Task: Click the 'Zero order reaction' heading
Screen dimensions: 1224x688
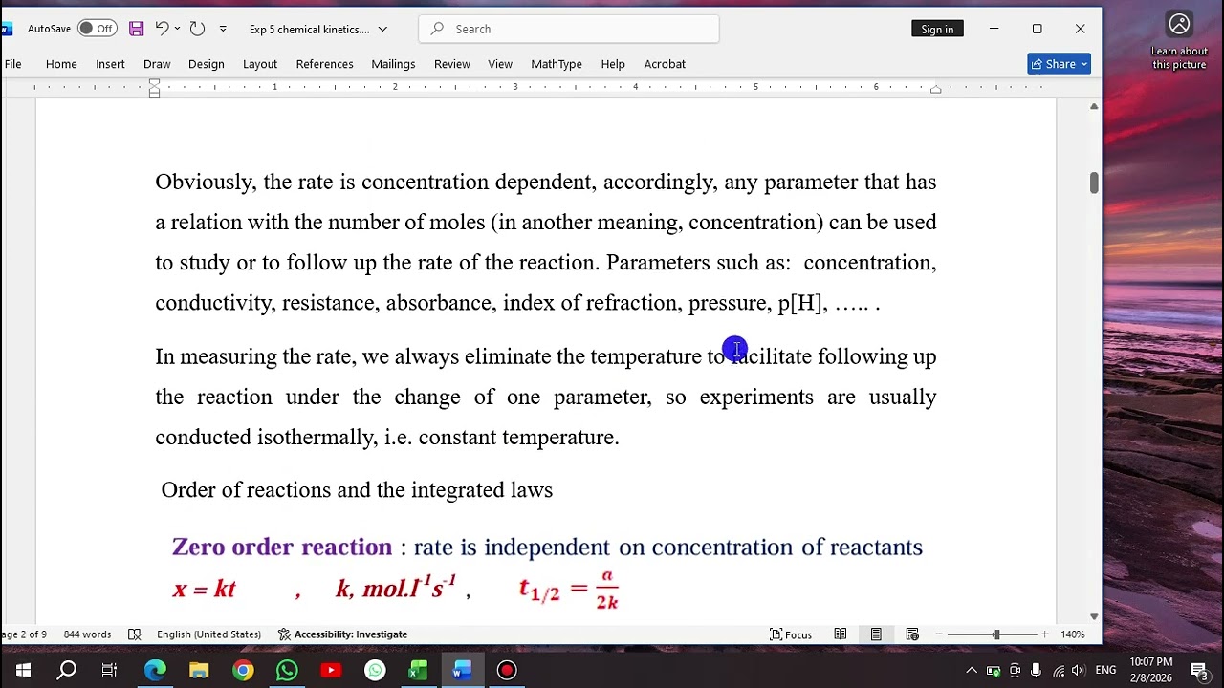Action: [282, 547]
